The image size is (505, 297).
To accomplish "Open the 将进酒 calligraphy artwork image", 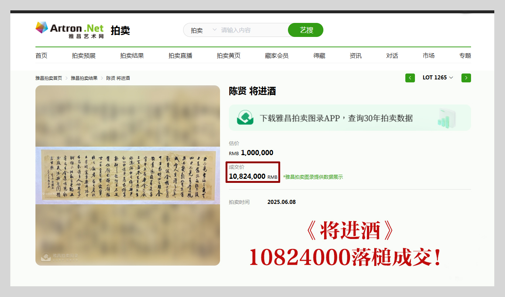I will pyautogui.click(x=128, y=175).
